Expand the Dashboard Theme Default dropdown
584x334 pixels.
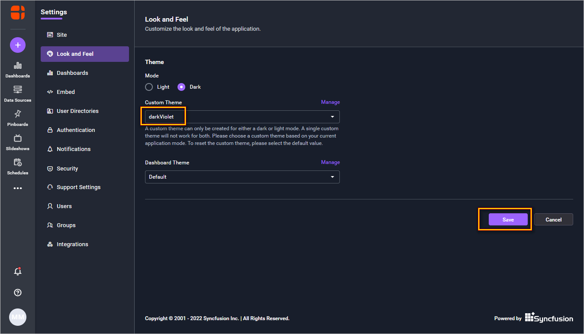(242, 177)
